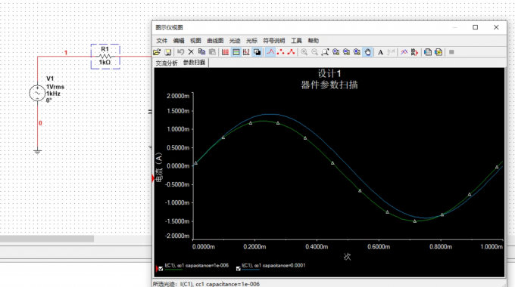Close the 图示仪视图 window

pos(496,27)
